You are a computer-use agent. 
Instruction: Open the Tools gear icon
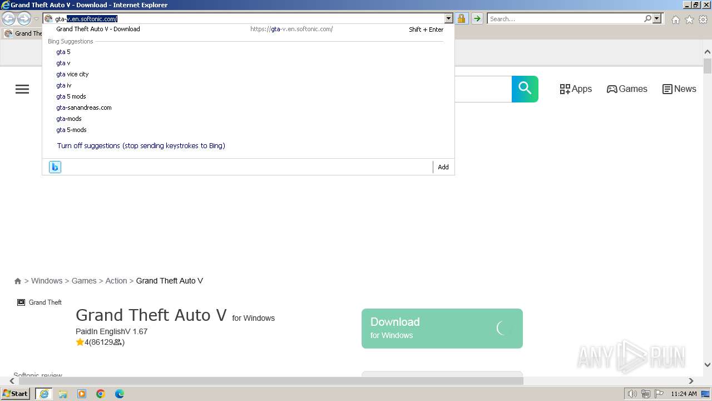703,19
